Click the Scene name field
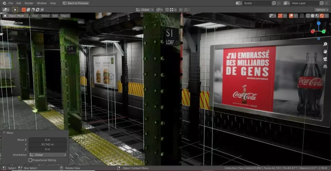 (x=257, y=3)
